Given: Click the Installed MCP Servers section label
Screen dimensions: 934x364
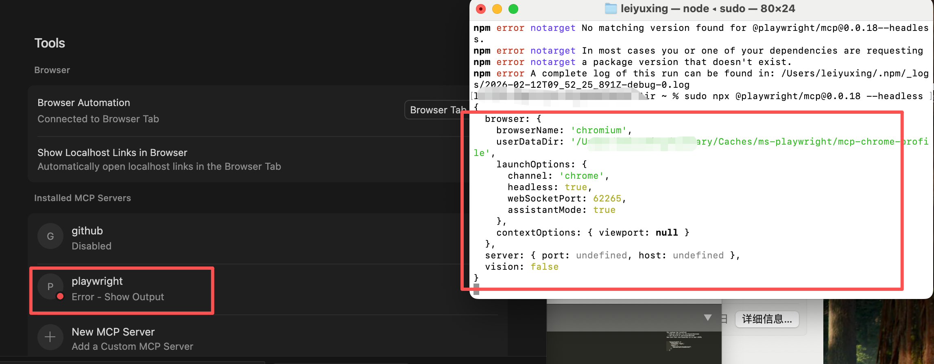Looking at the screenshot, I should click(x=83, y=198).
